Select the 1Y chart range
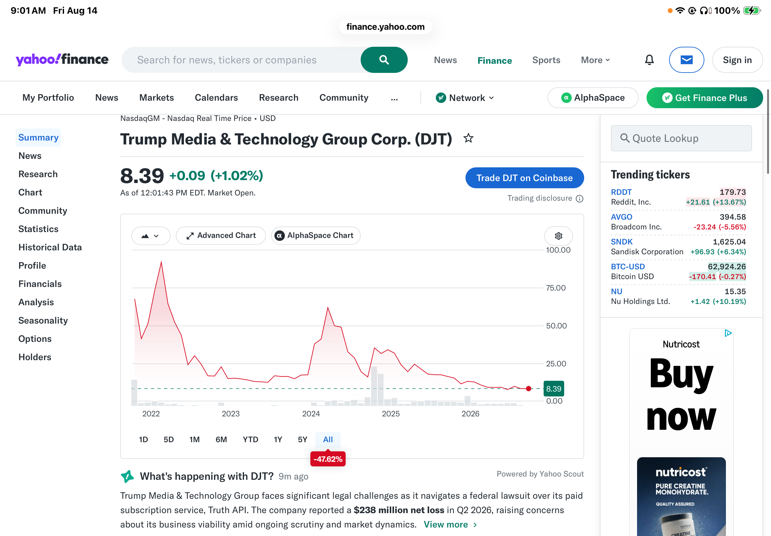The image size is (771, 536). coord(278,440)
